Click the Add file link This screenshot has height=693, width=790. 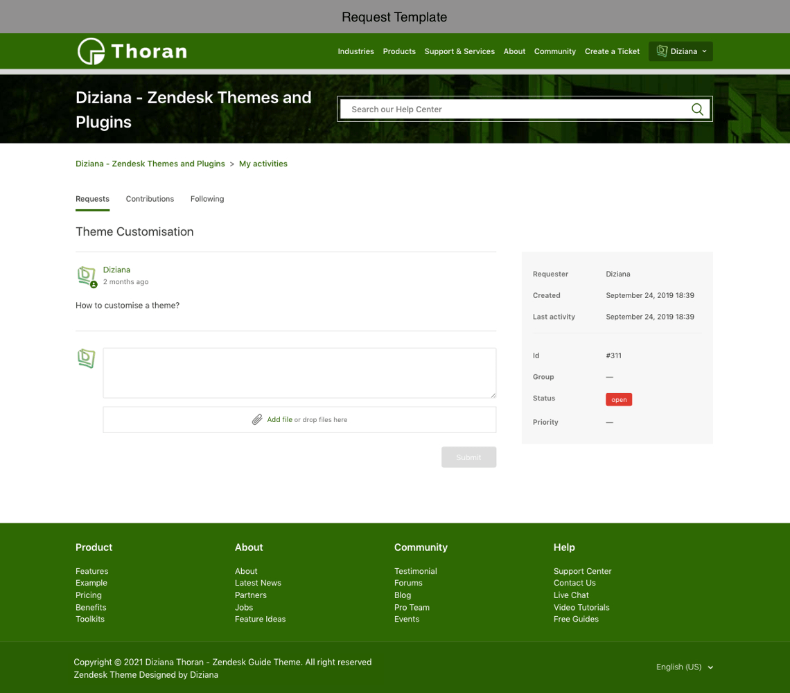[279, 420]
